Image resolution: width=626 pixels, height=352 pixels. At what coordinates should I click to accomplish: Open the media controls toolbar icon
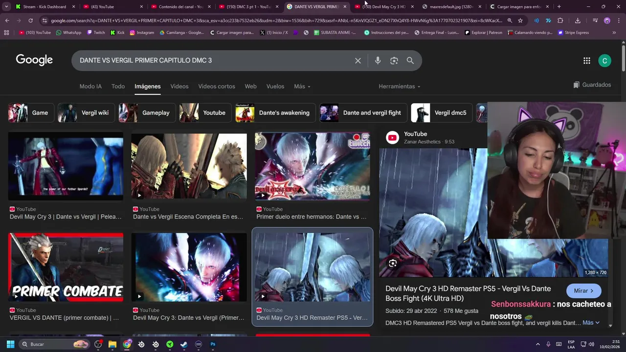click(595, 21)
